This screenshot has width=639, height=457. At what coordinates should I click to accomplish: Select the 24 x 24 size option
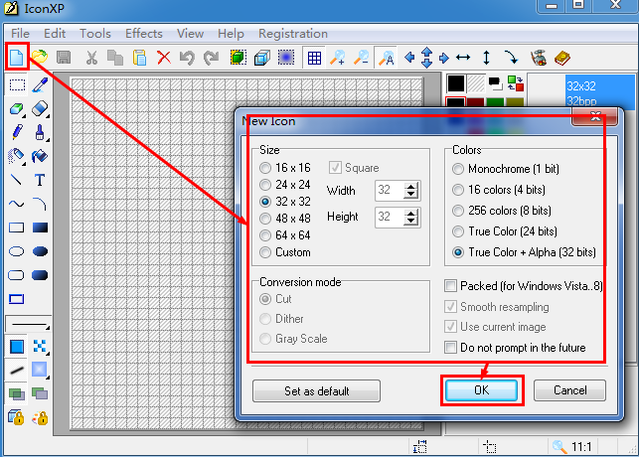[285, 185]
